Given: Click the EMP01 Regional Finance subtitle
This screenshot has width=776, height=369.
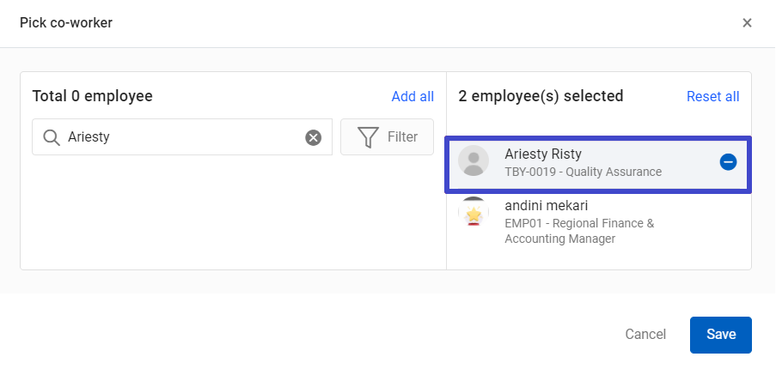Looking at the screenshot, I should point(579,231).
